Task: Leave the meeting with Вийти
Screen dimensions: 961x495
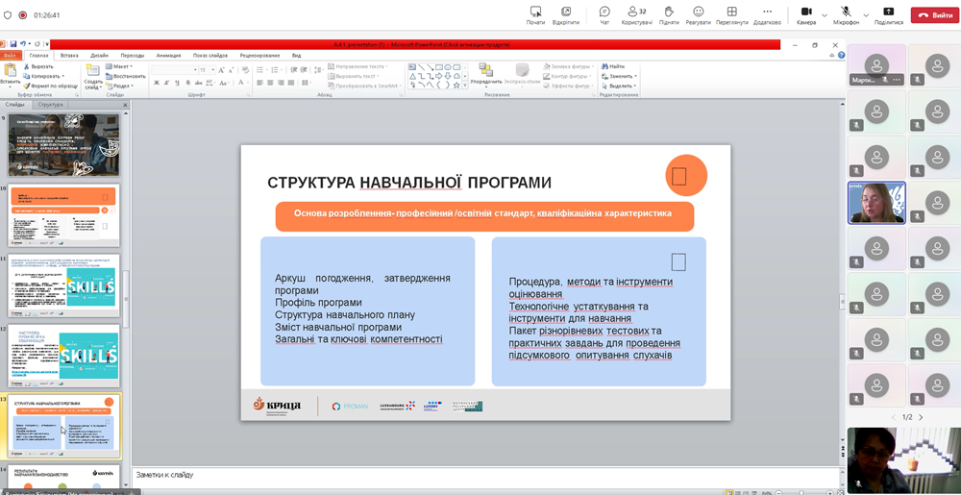Action: pos(935,15)
